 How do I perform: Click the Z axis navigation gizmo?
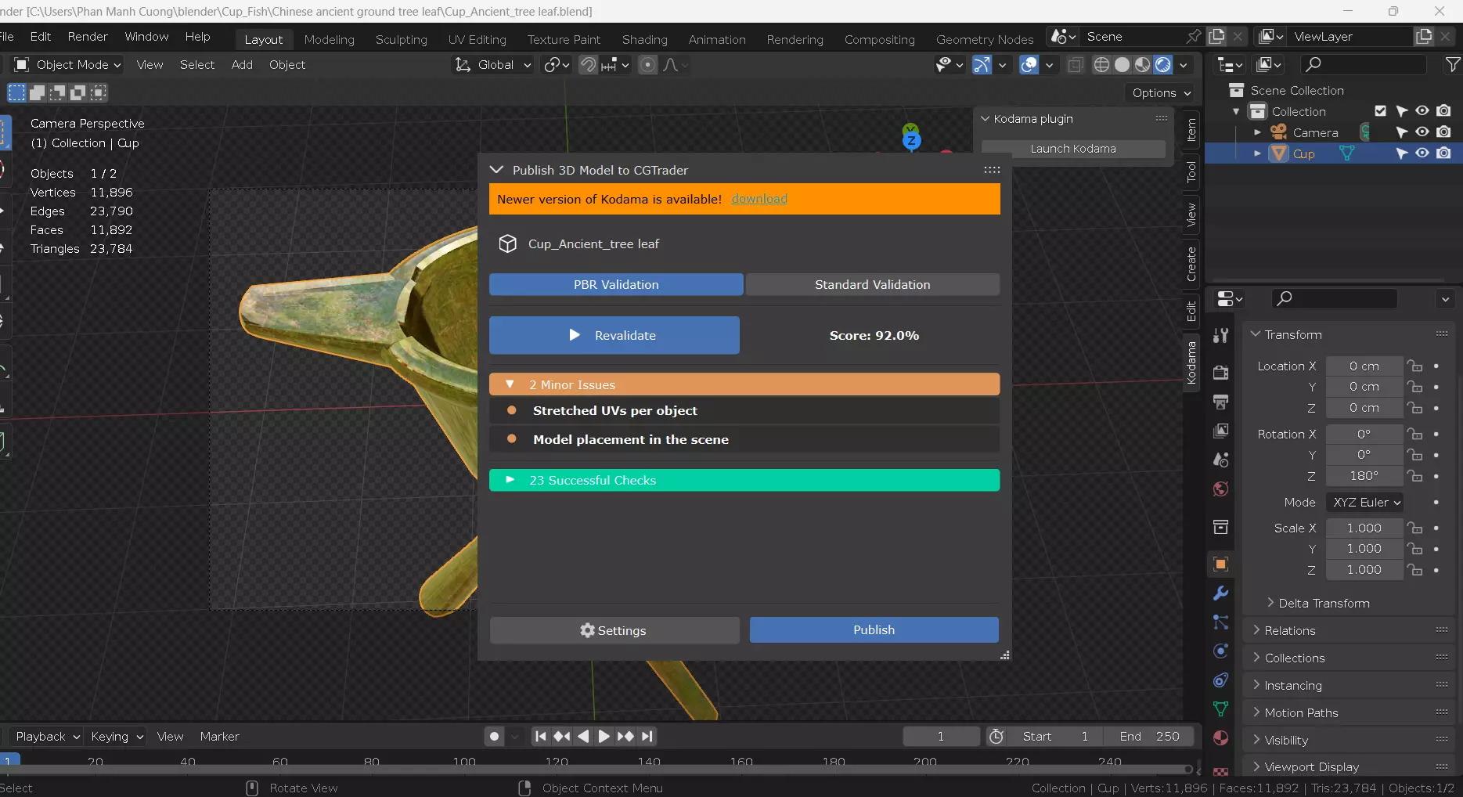point(911,141)
